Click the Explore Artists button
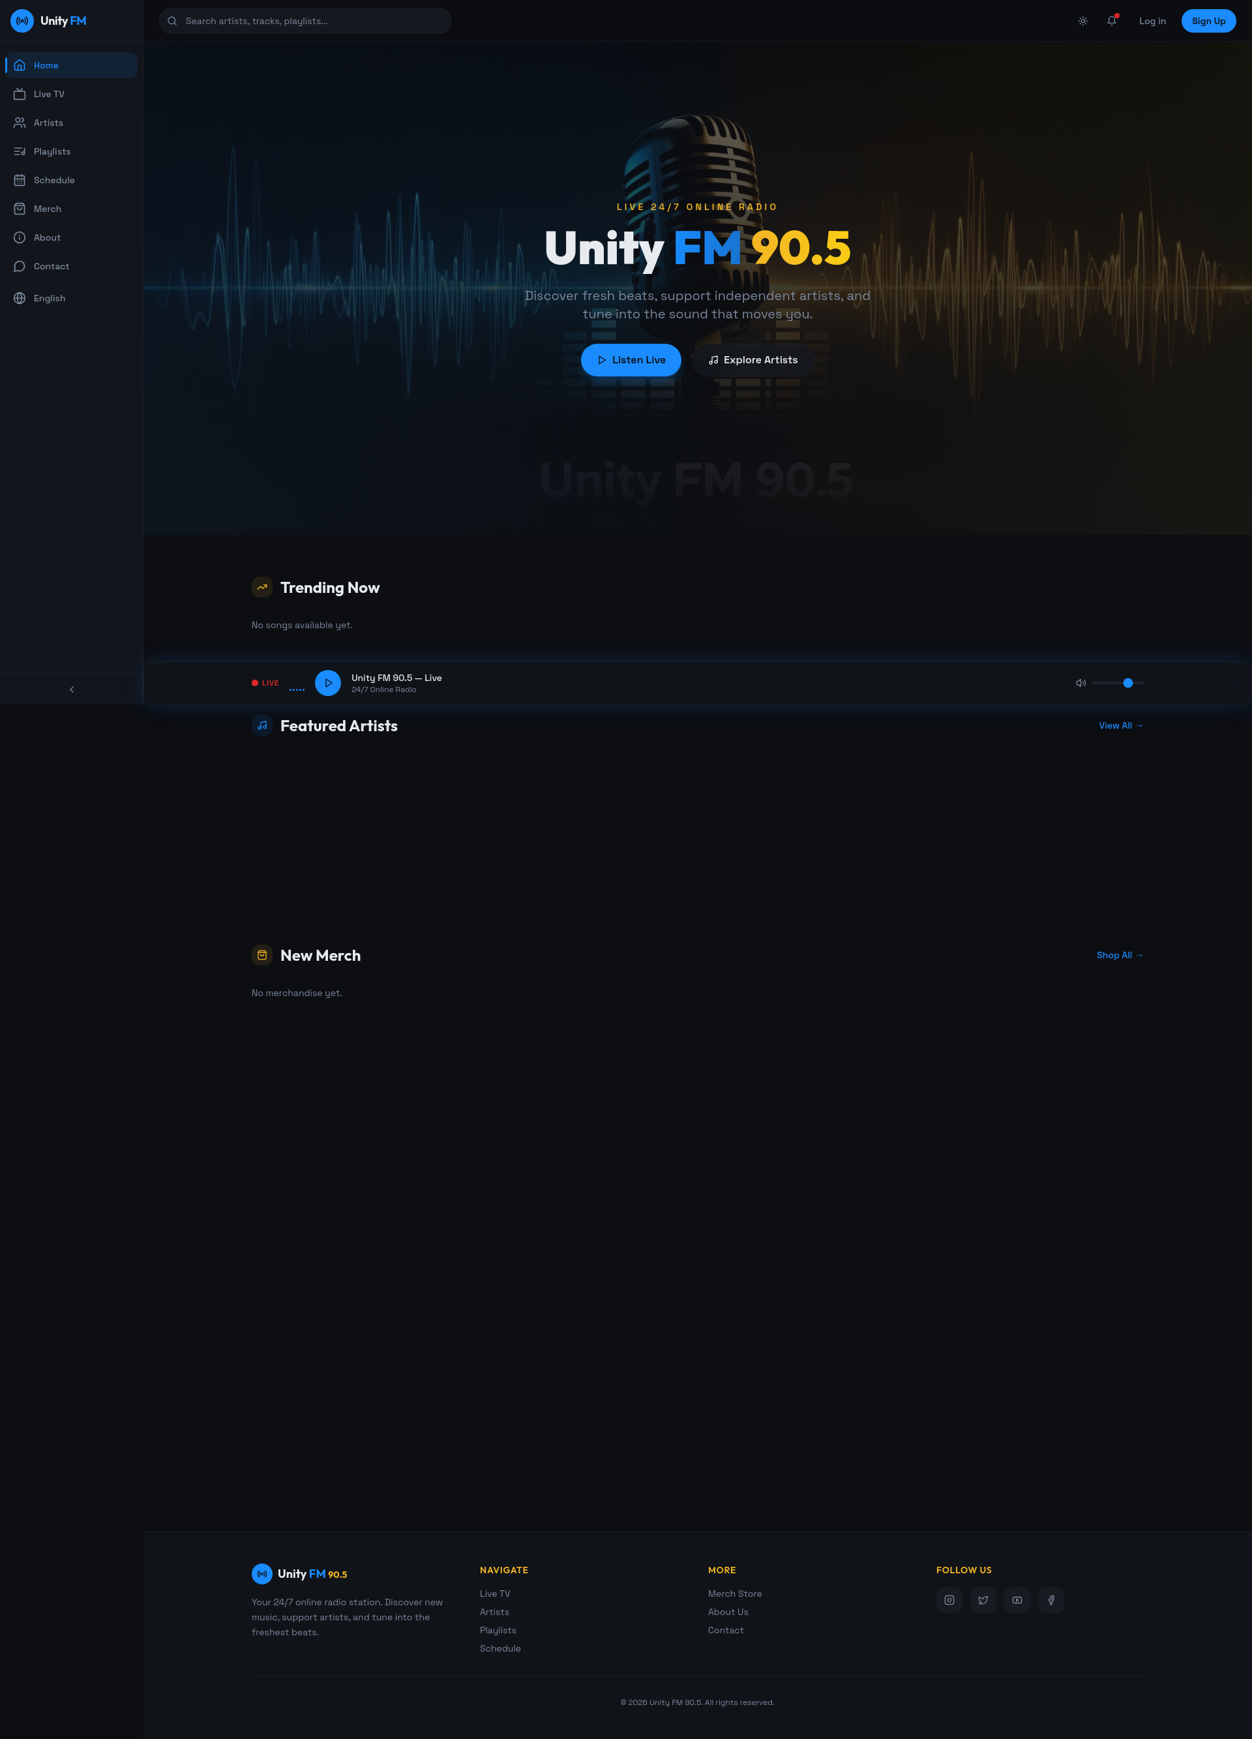Viewport: 1252px width, 1739px height. tap(753, 360)
